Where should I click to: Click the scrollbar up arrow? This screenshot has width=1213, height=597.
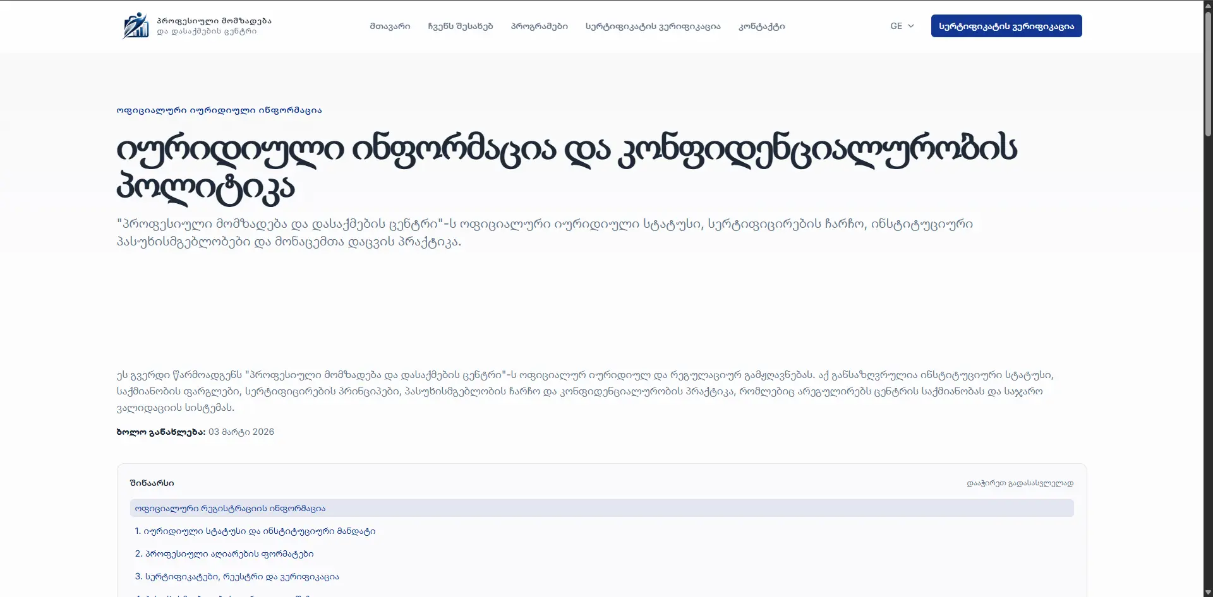point(1208,5)
